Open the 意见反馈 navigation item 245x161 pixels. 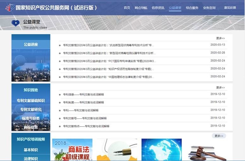coord(230,8)
